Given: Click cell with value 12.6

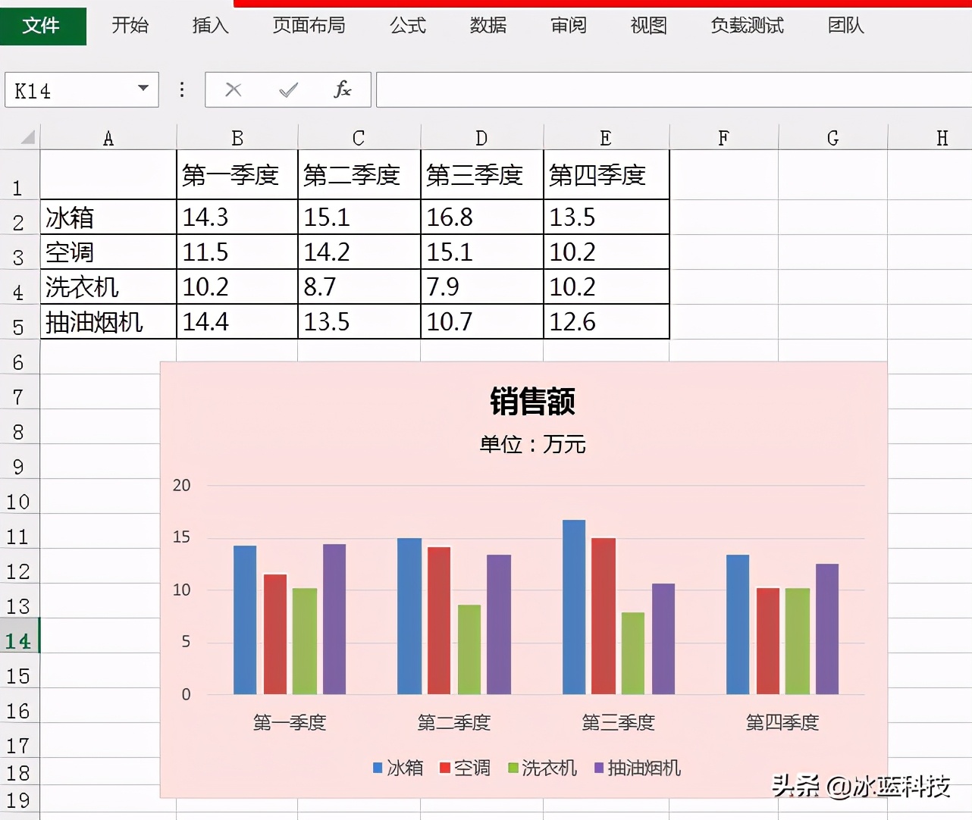Looking at the screenshot, I should coord(607,322).
